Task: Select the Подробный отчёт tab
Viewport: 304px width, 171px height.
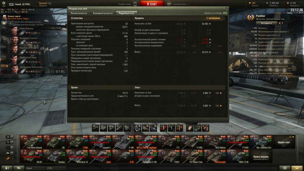Action: [126, 13]
